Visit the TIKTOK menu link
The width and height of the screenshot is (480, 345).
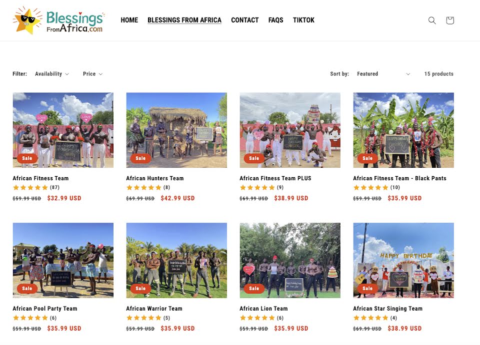303,20
